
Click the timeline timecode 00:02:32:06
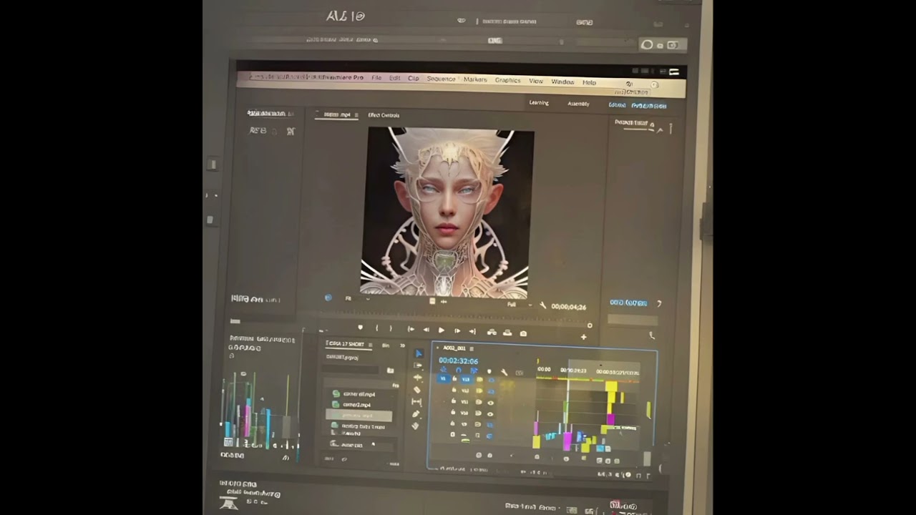(x=458, y=360)
